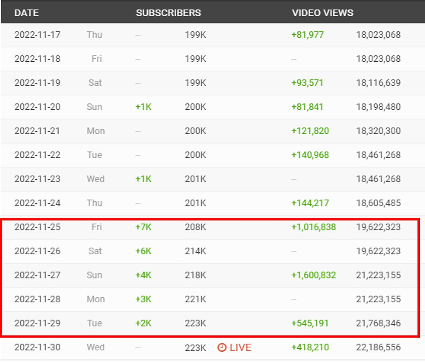Click the date 2022-11-26
This screenshot has width=425, height=362.
37,251
